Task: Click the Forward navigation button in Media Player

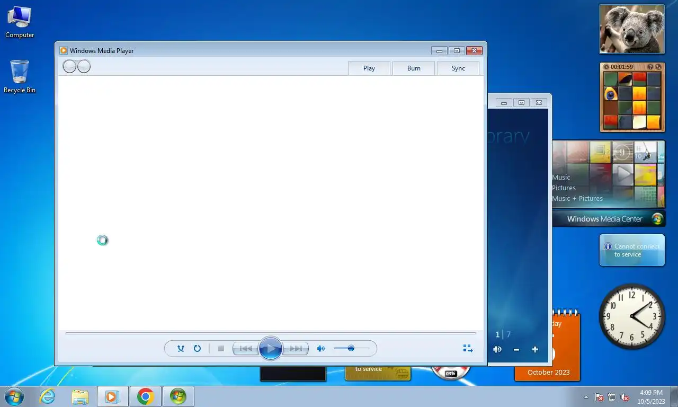Action: [84, 66]
